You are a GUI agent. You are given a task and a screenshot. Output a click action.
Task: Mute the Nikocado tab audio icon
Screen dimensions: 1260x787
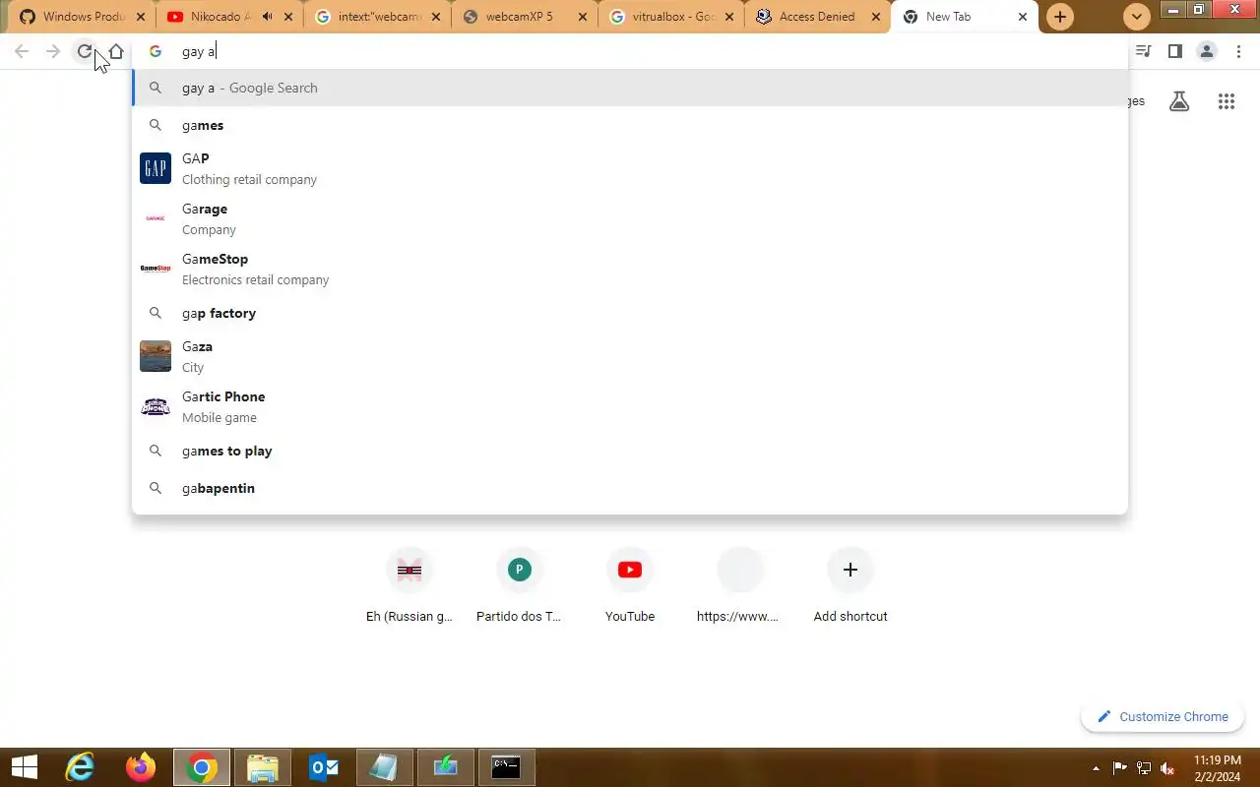point(267,17)
